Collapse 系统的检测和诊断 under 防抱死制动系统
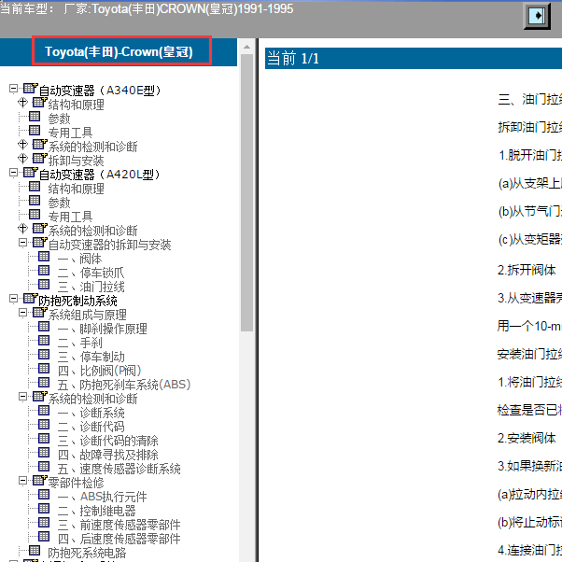This screenshot has height=562, width=562. [23, 397]
